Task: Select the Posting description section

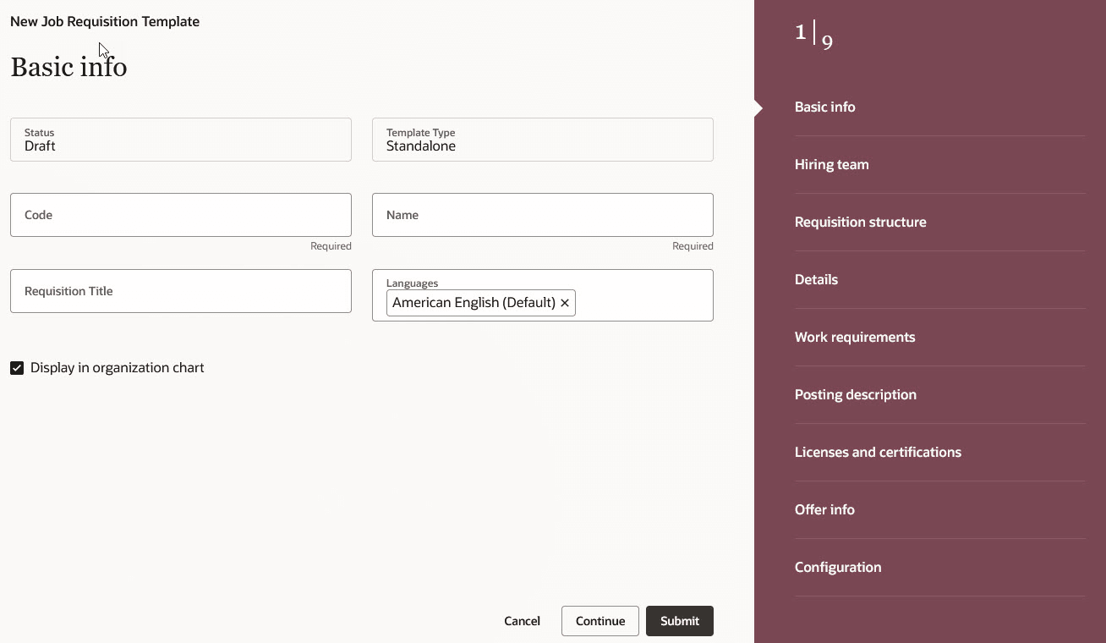Action: [855, 394]
